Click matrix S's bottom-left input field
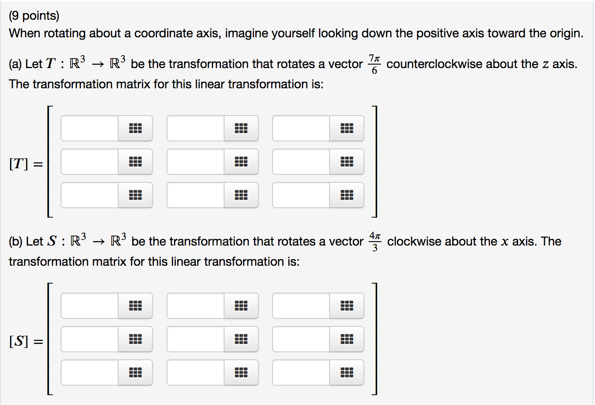595x405 pixels. pos(90,372)
